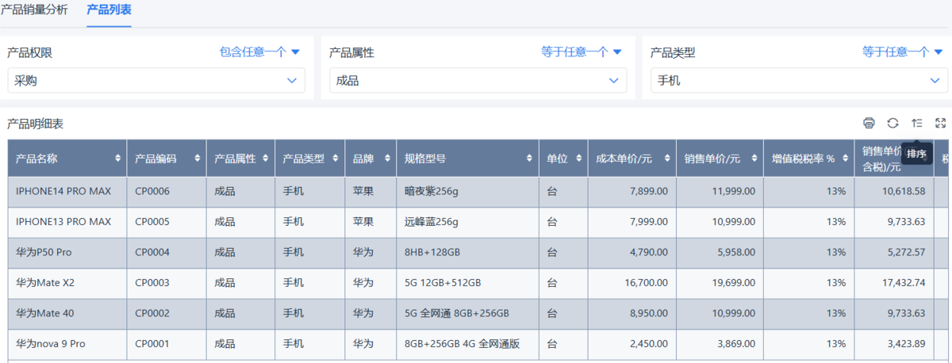Click spec cell 5G 12GB+512GB
This screenshot has height=363, width=952.
pos(443,283)
